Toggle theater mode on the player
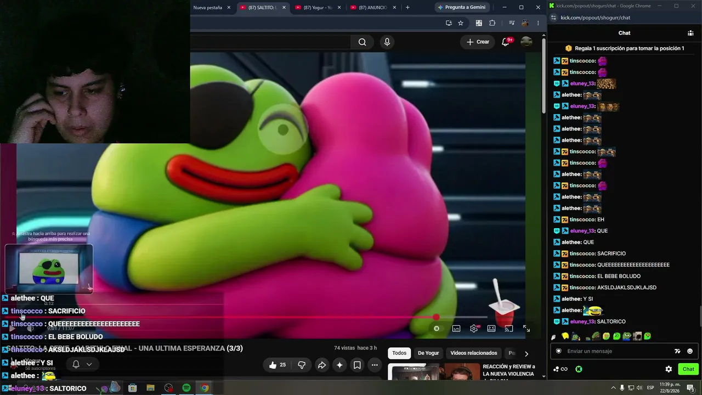 click(x=491, y=329)
